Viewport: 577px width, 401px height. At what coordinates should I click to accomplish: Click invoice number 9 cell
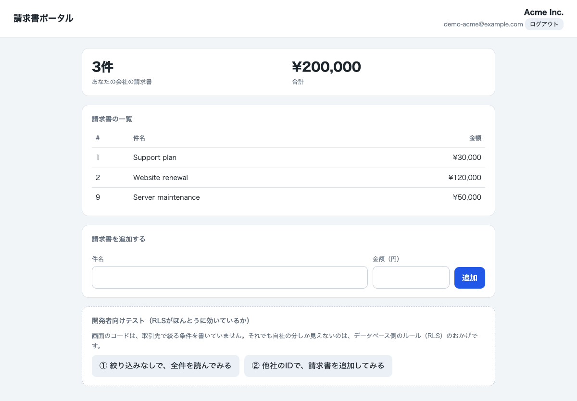click(98, 197)
